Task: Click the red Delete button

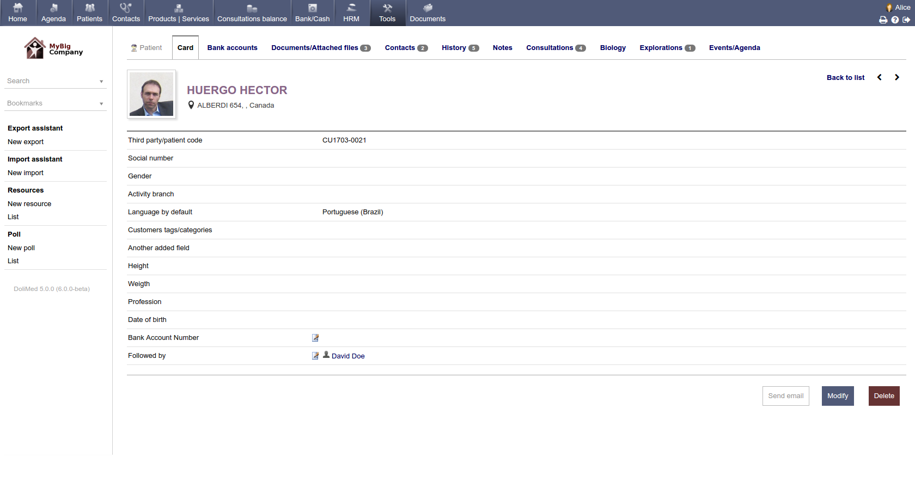Action: click(883, 396)
